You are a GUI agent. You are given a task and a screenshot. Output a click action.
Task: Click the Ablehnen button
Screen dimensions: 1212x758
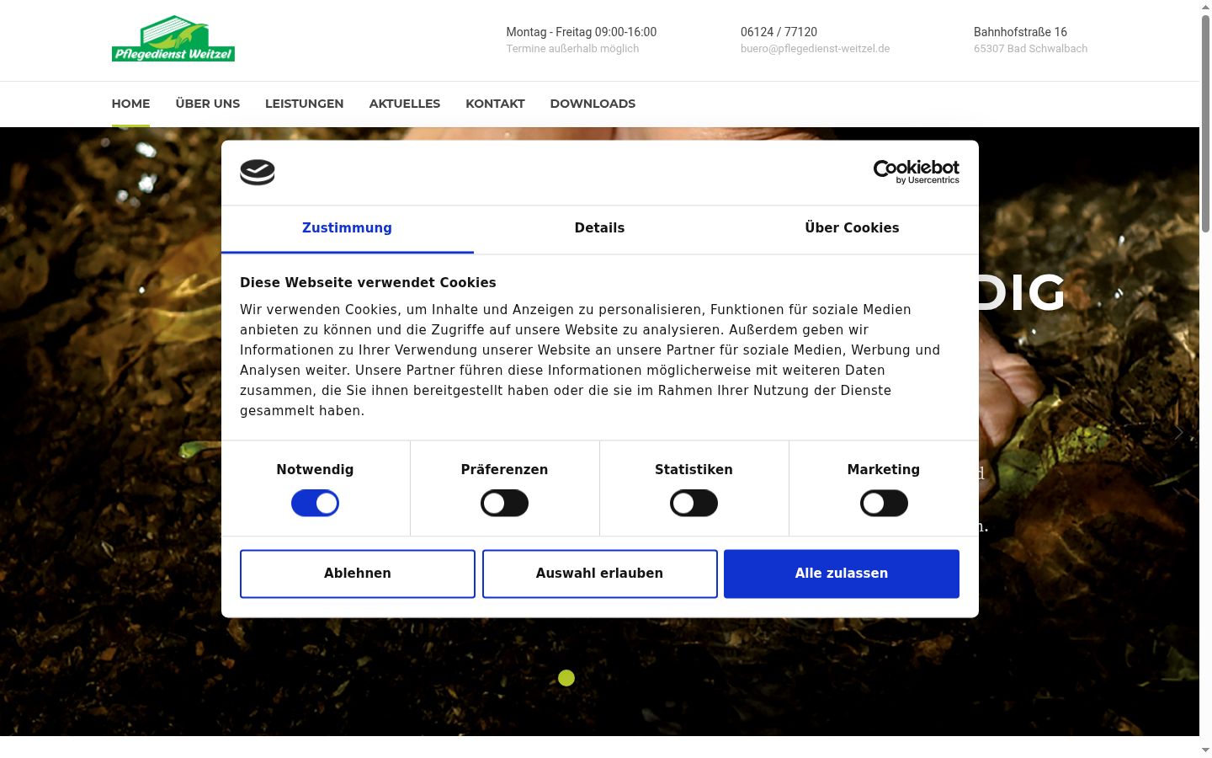click(x=358, y=574)
